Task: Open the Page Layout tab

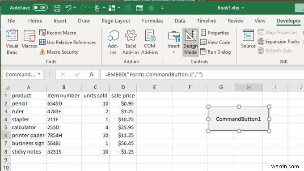Action: [x=116, y=21]
